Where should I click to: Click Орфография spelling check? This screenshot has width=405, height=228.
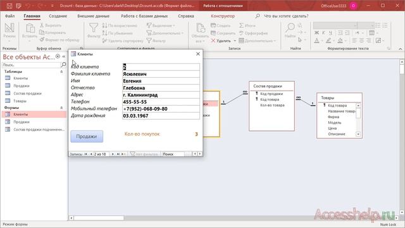pyautogui.click(x=253, y=33)
